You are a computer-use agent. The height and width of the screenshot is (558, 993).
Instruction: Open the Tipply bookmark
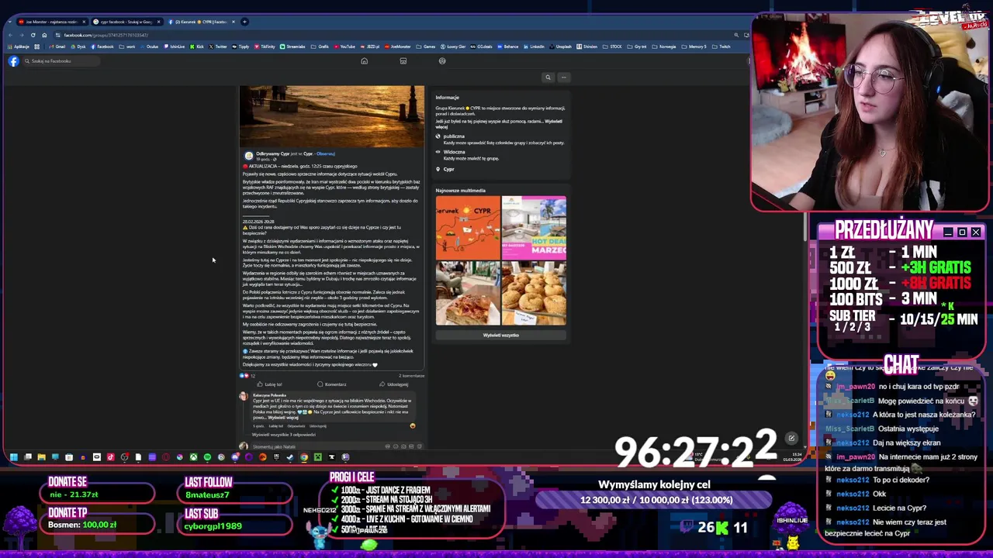[x=240, y=46]
